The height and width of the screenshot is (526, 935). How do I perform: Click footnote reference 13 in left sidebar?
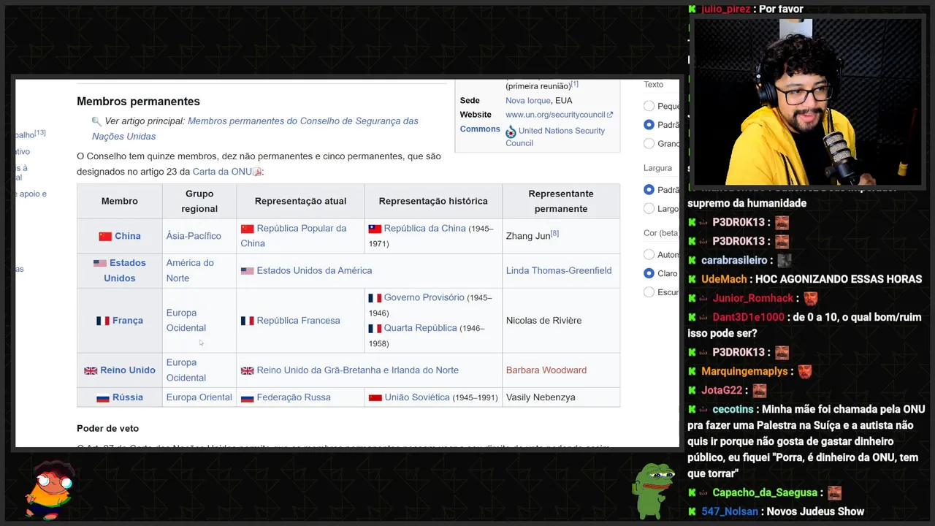[x=40, y=132]
